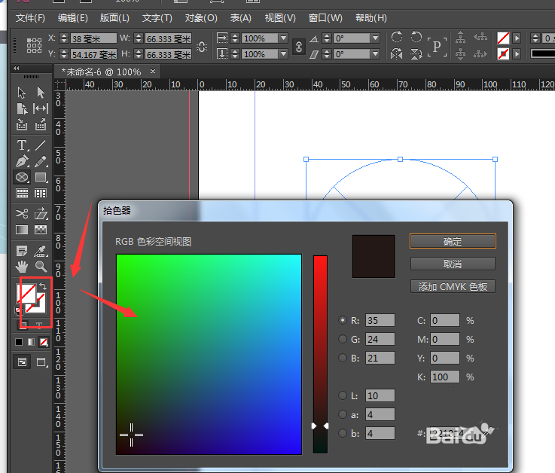Screen dimensions: 555x473
Task: Select the G radio button
Action: (x=343, y=339)
